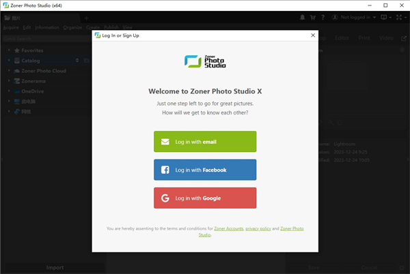Image resolution: width=410 pixels, height=274 pixels.
Task: Open the Acquire menu
Action: tap(11, 27)
